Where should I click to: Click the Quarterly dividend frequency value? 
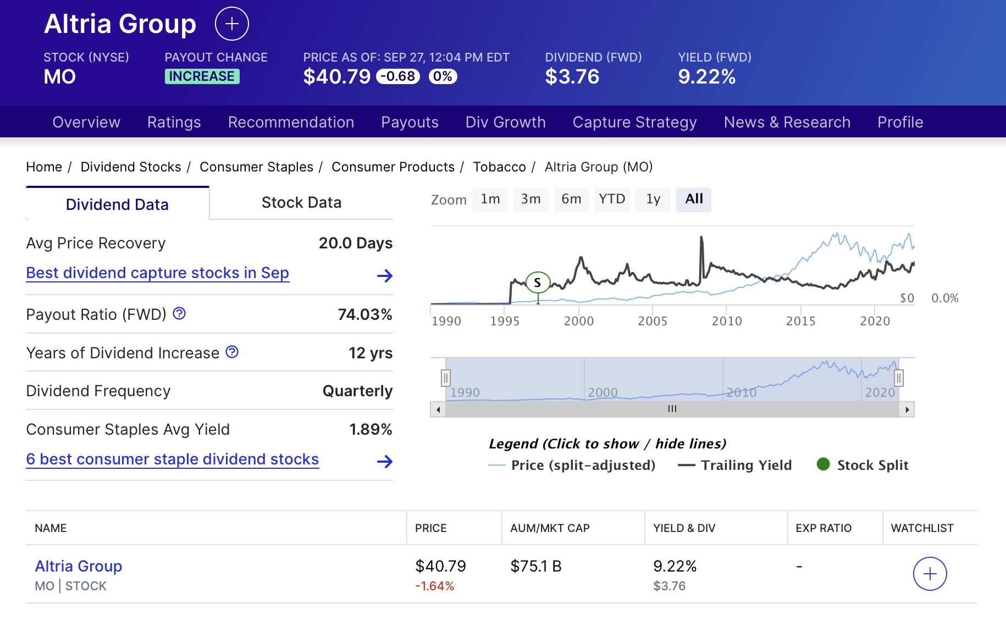coord(357,391)
